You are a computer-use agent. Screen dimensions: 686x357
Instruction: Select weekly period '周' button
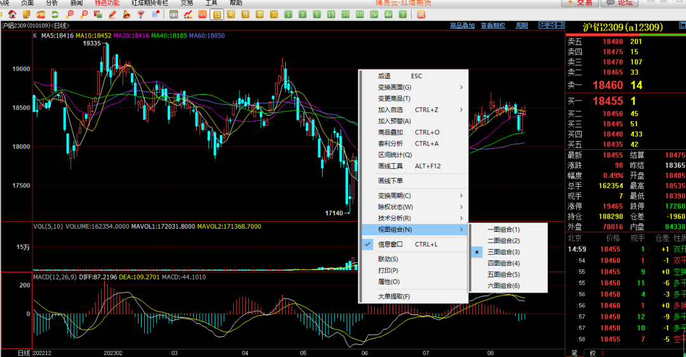231,15
